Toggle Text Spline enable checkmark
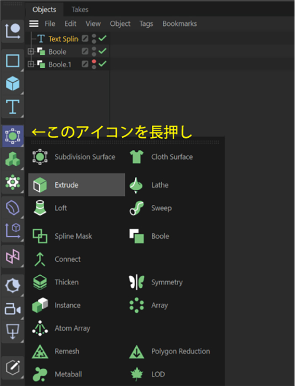The height and width of the screenshot is (386, 295). (102, 38)
